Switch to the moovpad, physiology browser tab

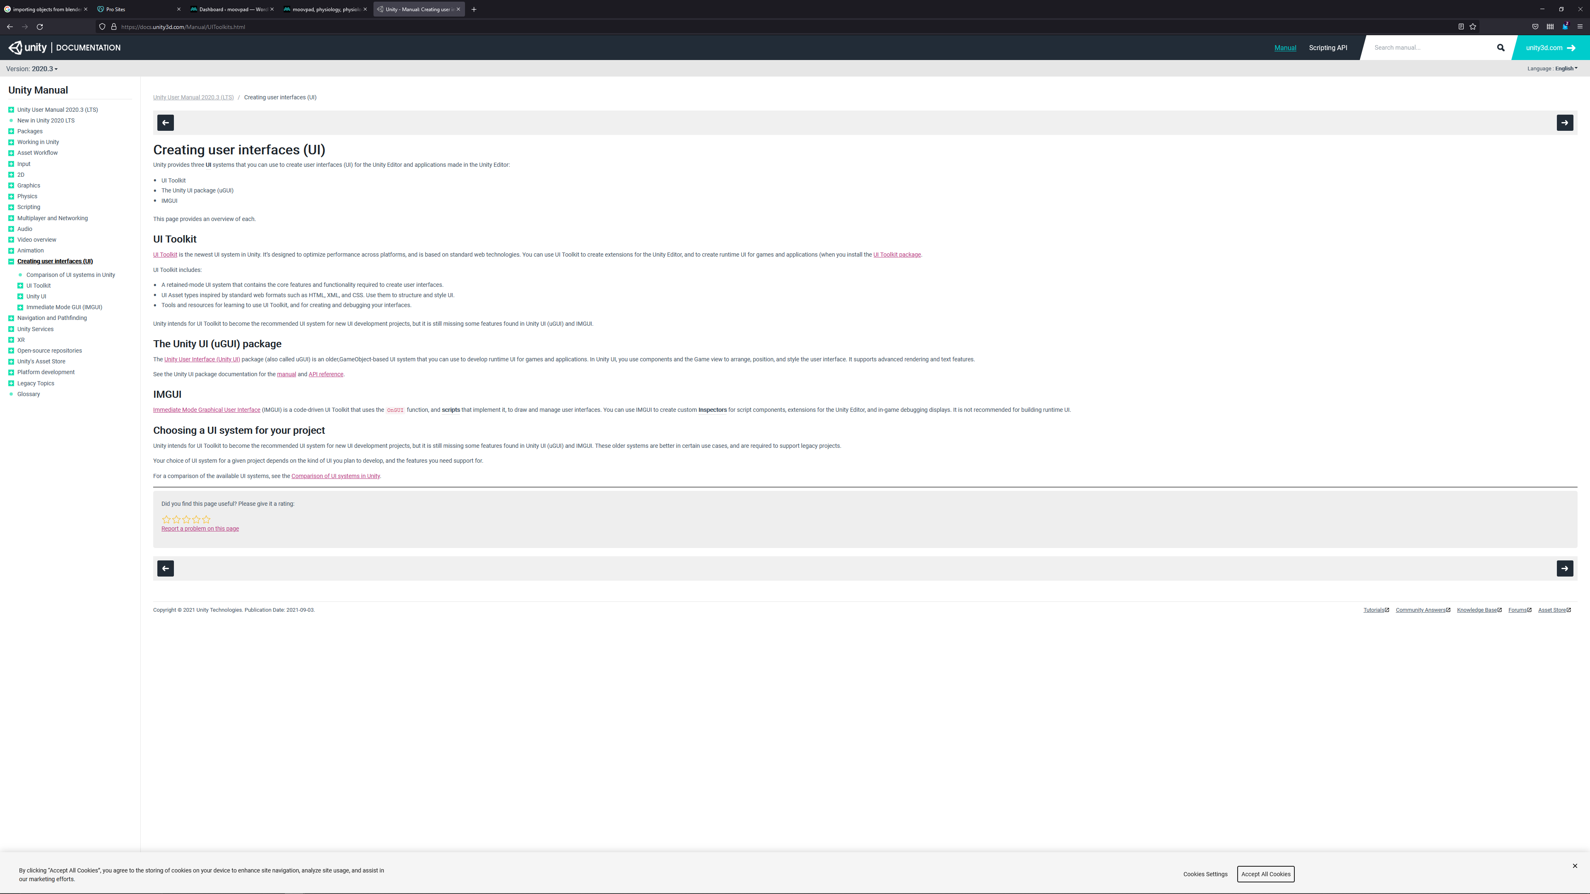[325, 9]
